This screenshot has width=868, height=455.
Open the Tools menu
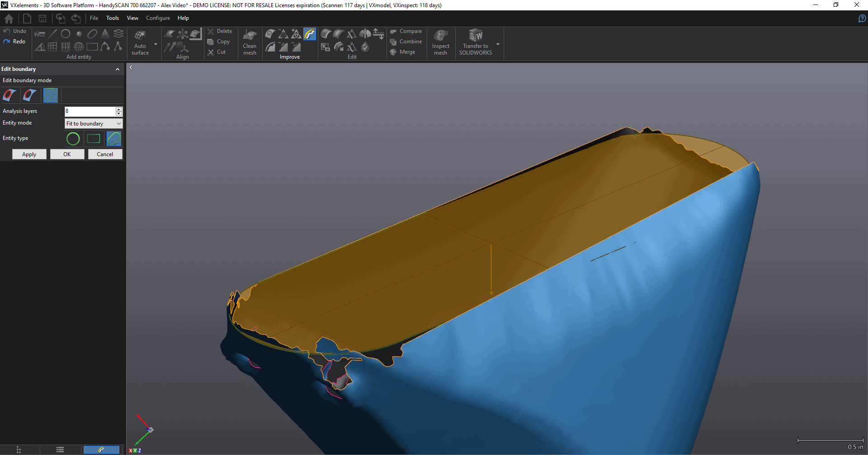(x=113, y=18)
